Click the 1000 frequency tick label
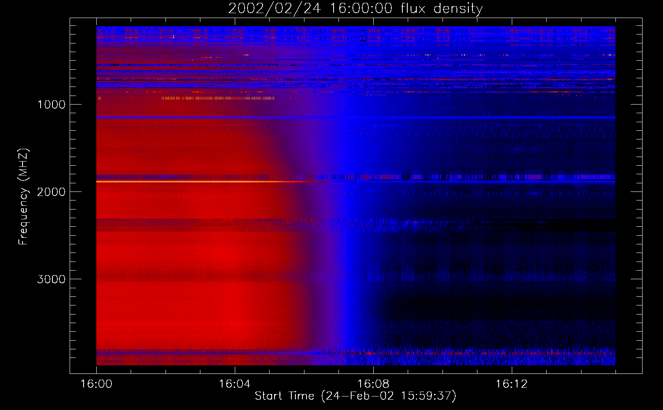The height and width of the screenshot is (410, 663). pyautogui.click(x=52, y=105)
